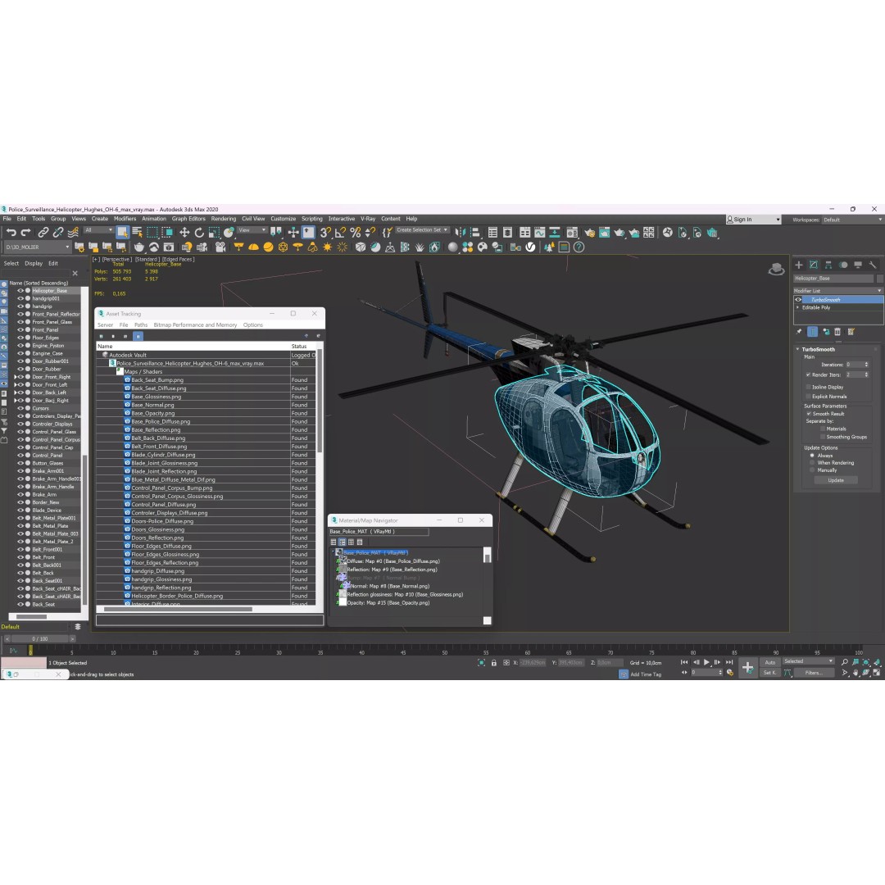Image resolution: width=885 pixels, height=885 pixels.
Task: Select Diffuse Map #0 in Material Navigator
Action: click(393, 561)
